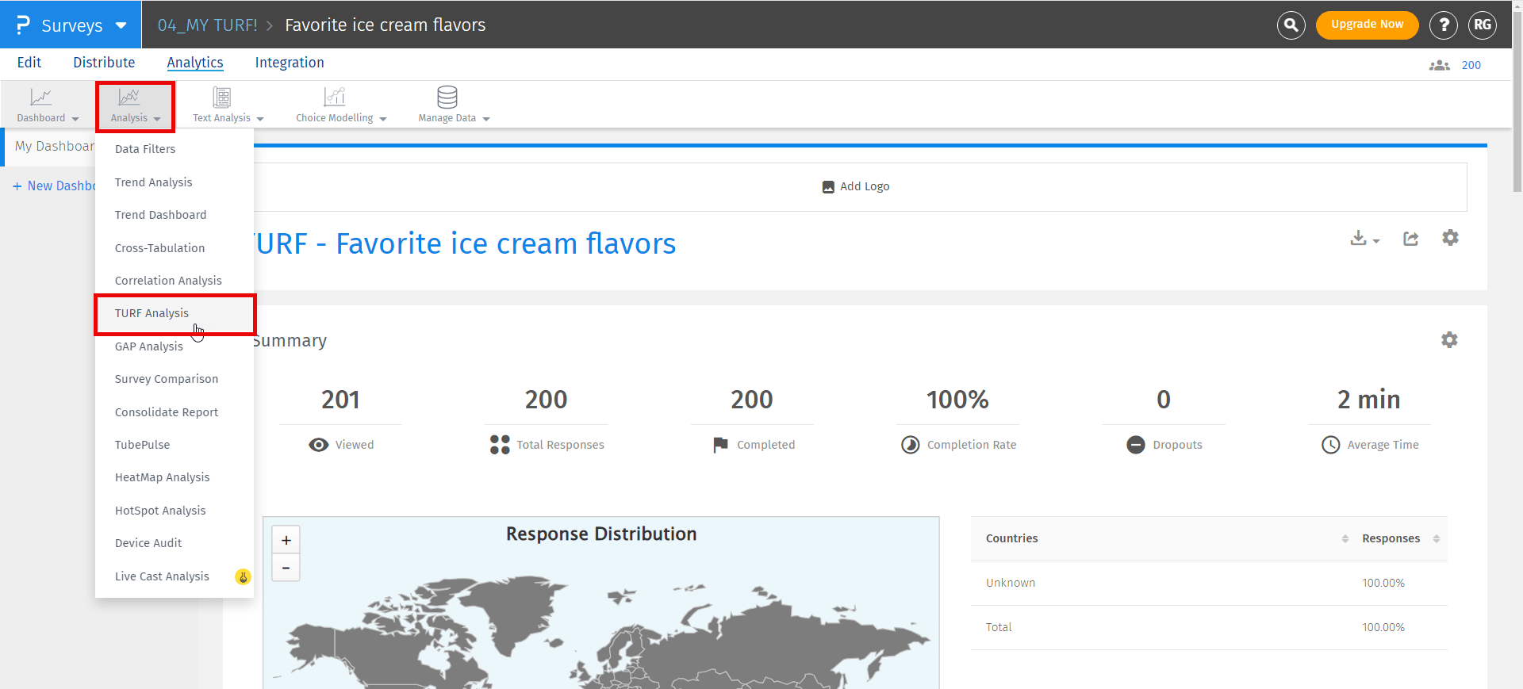The image size is (1523, 689).
Task: Sort table by Countries column arrows
Action: pyautogui.click(x=1345, y=539)
